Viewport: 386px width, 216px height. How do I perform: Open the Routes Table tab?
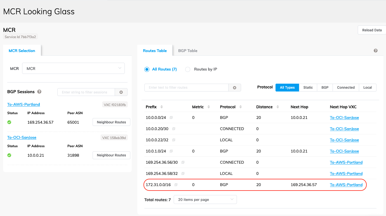(155, 51)
